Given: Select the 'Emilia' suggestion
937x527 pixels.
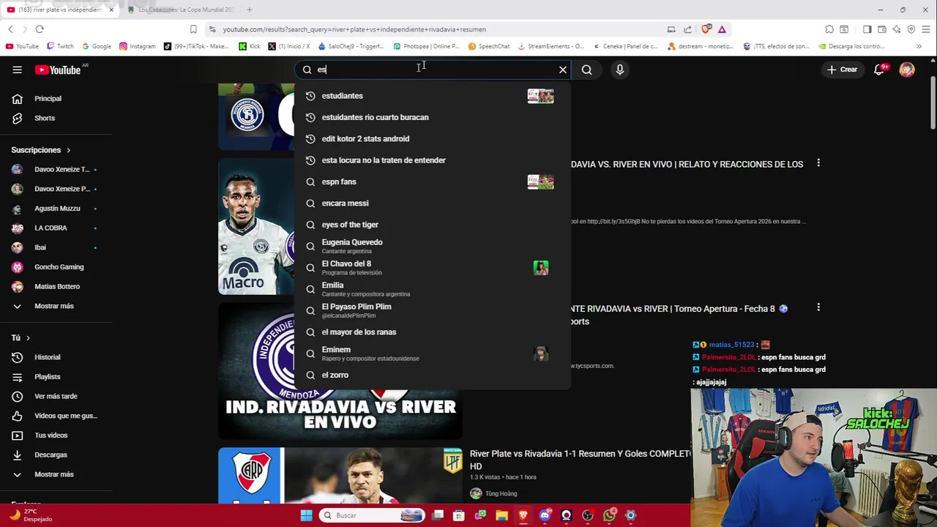Looking at the screenshot, I should pyautogui.click(x=432, y=289).
